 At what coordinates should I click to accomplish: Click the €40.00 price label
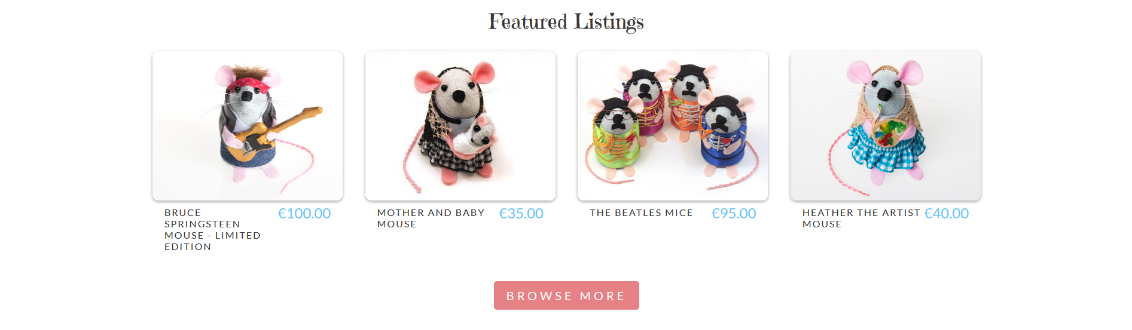click(x=947, y=214)
